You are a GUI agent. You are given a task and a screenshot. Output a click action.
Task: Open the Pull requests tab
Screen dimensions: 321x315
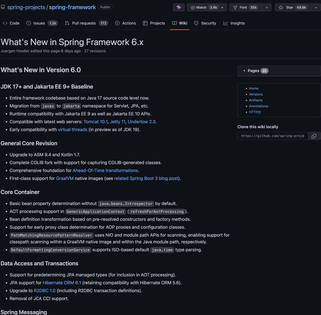coord(86,23)
